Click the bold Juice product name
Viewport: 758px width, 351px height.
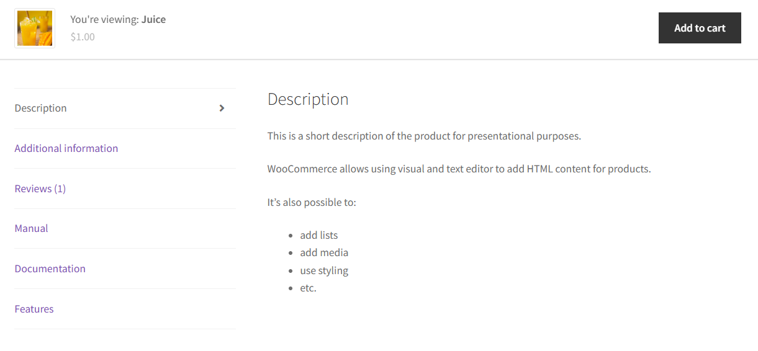coord(154,19)
